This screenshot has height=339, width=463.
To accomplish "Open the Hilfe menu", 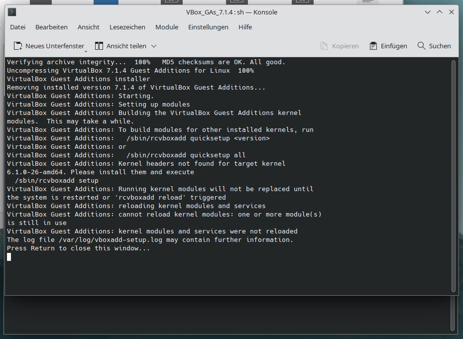I will point(245,27).
